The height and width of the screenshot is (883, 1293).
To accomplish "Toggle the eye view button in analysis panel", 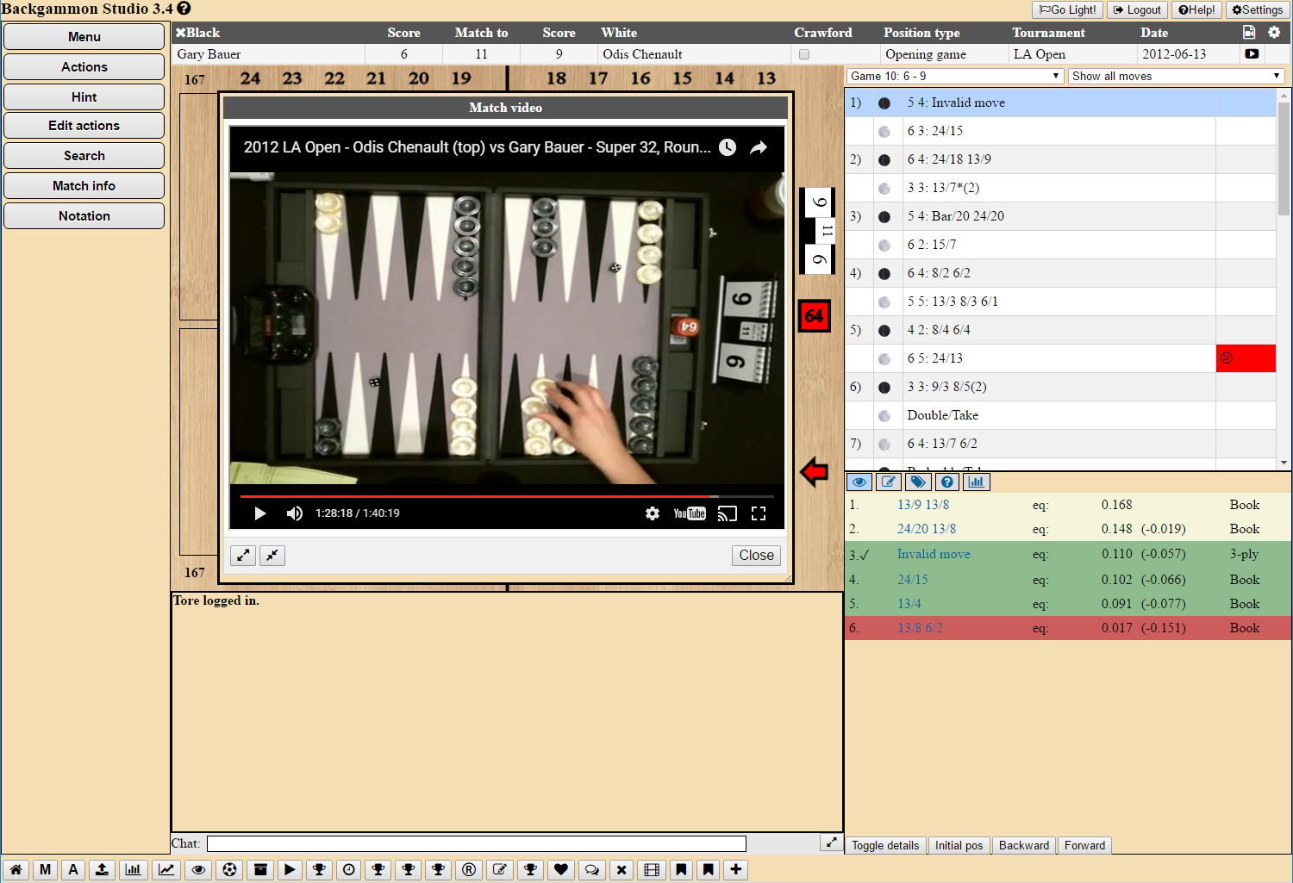I will pyautogui.click(x=859, y=482).
